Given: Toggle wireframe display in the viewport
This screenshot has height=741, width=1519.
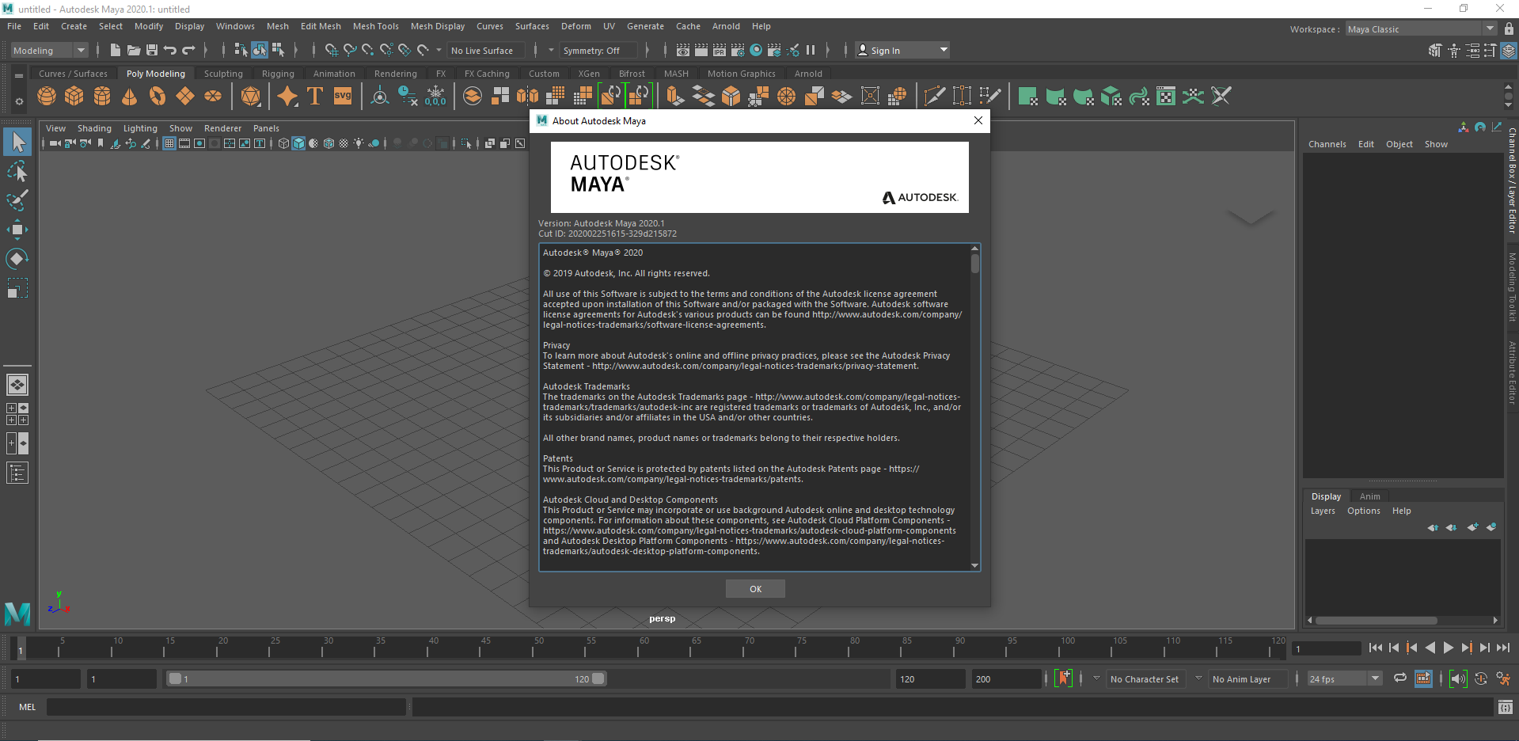Looking at the screenshot, I should tap(283, 143).
